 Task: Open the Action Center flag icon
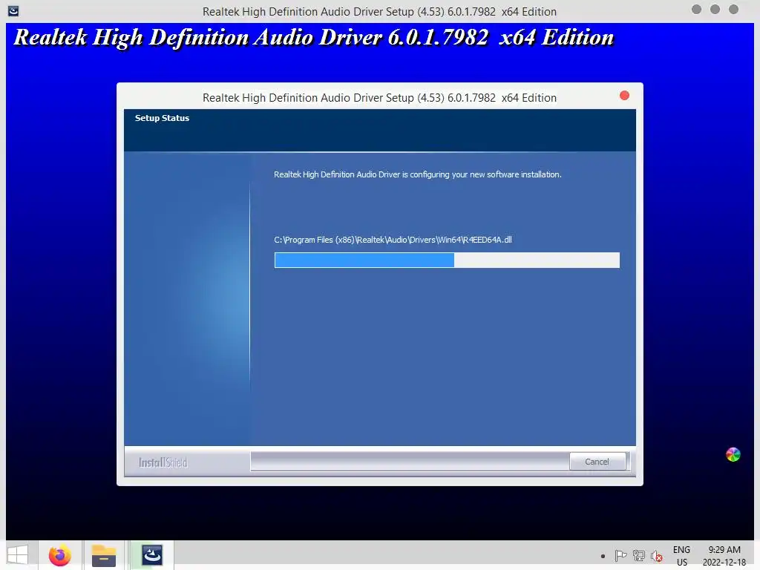pos(620,556)
